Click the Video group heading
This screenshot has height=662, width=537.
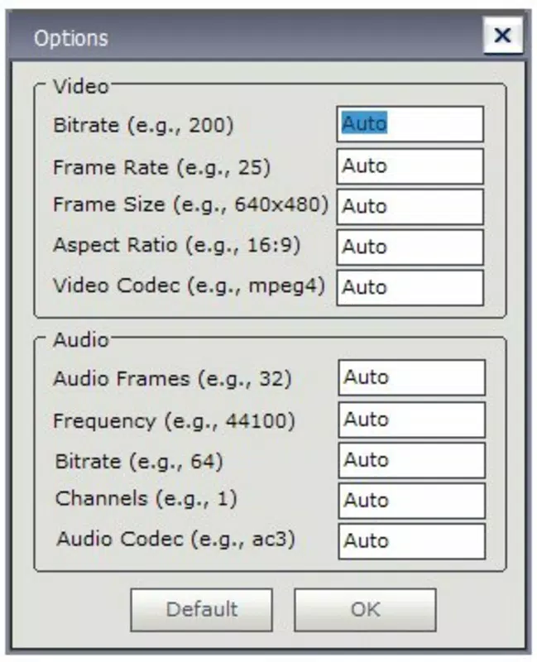(x=81, y=87)
